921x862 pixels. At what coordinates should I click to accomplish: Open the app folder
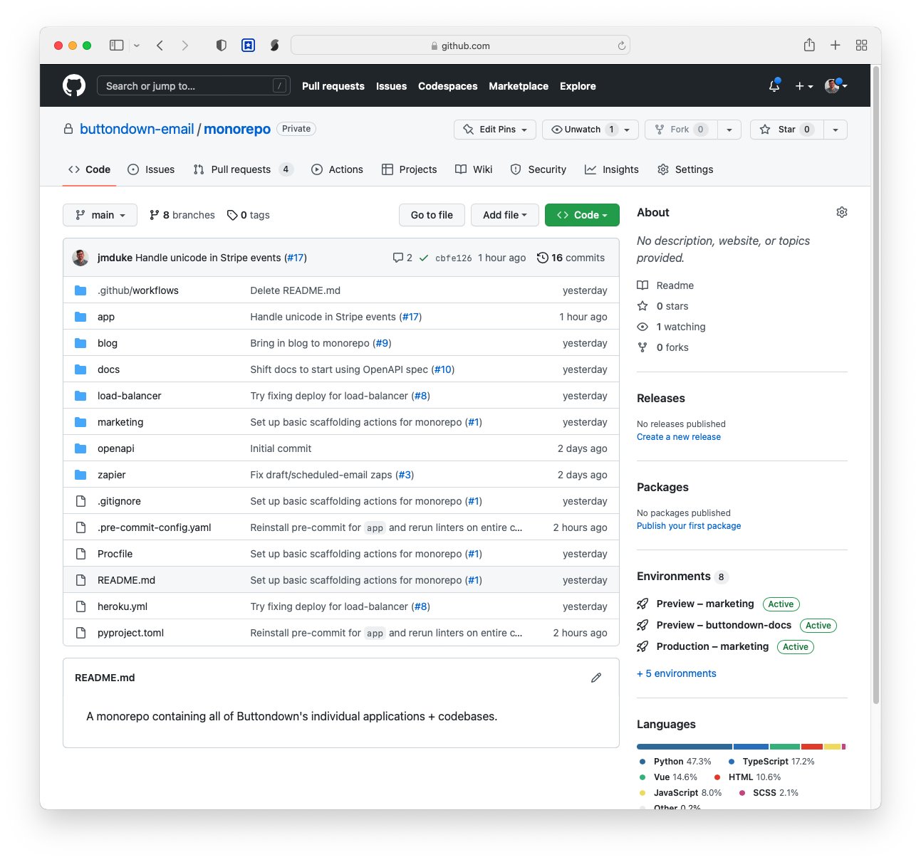point(106,317)
